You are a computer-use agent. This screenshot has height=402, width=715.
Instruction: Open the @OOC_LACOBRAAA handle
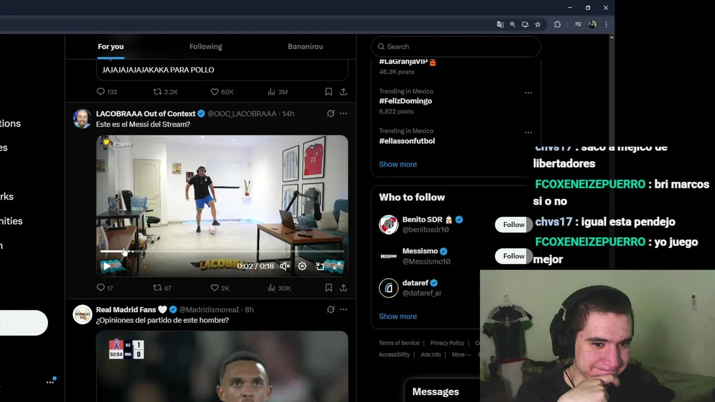pyautogui.click(x=242, y=113)
